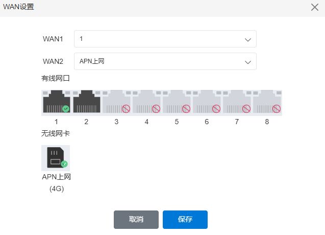This screenshot has width=325, height=235.
Task: Click the 取消 cancel button
Action: tap(136, 220)
